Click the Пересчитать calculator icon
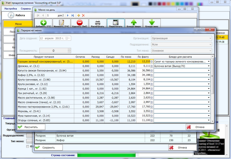The width and height of the screenshot is (231, 159). 116,23
